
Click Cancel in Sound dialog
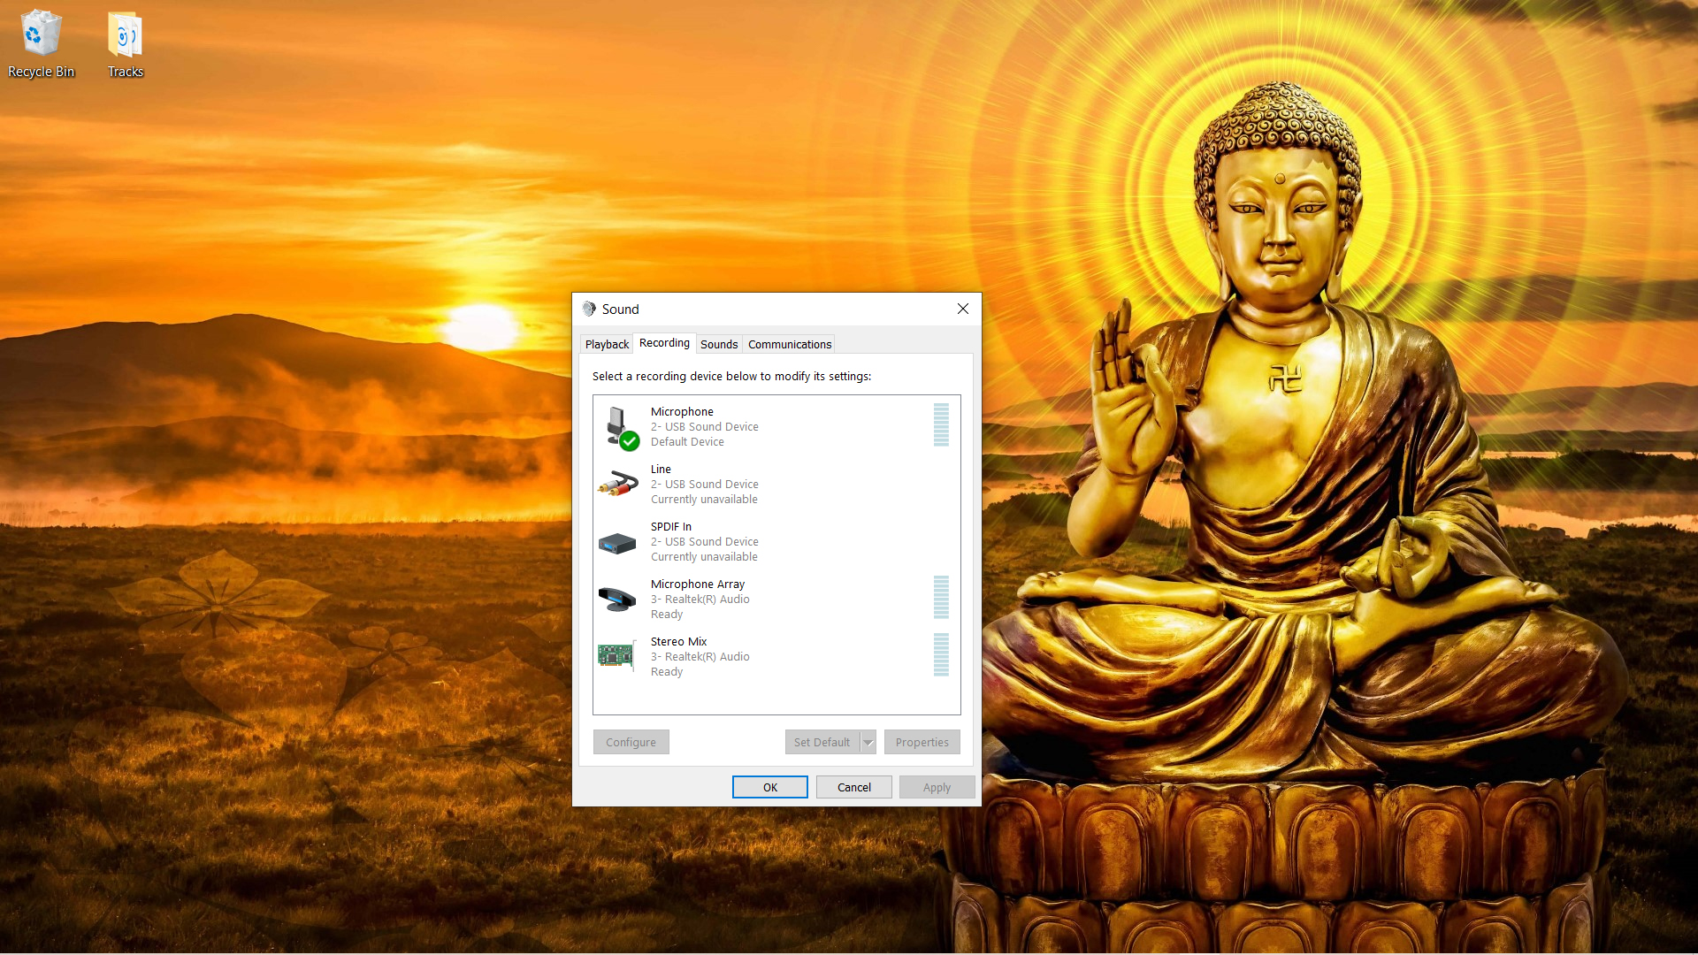854,787
